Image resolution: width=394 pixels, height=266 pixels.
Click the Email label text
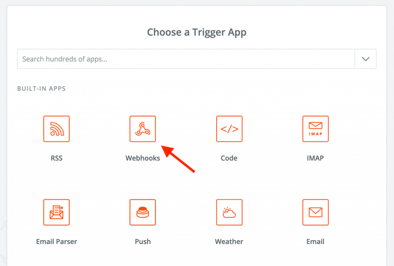(316, 242)
